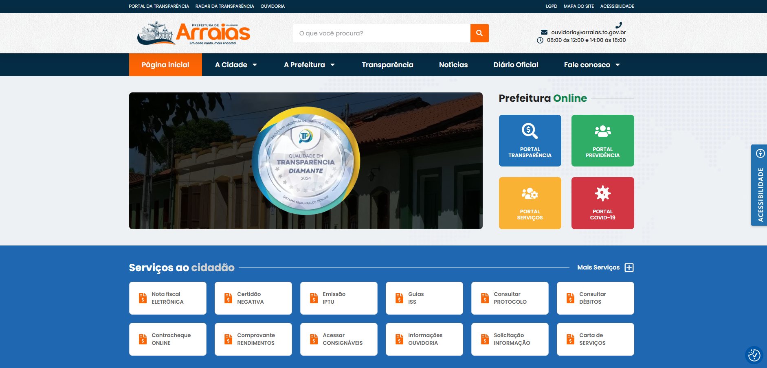The image size is (767, 368).
Task: Open Portal Transparência tile with magnifier icon
Action: coord(530,140)
